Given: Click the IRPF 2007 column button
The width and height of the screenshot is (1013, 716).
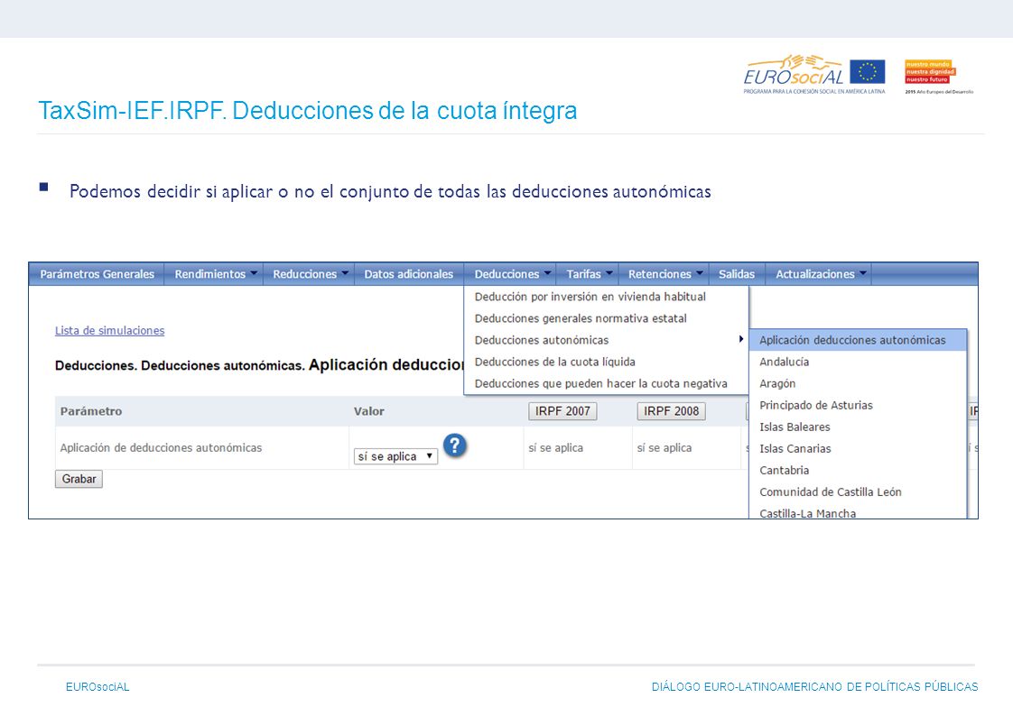Looking at the screenshot, I should pyautogui.click(x=562, y=411).
